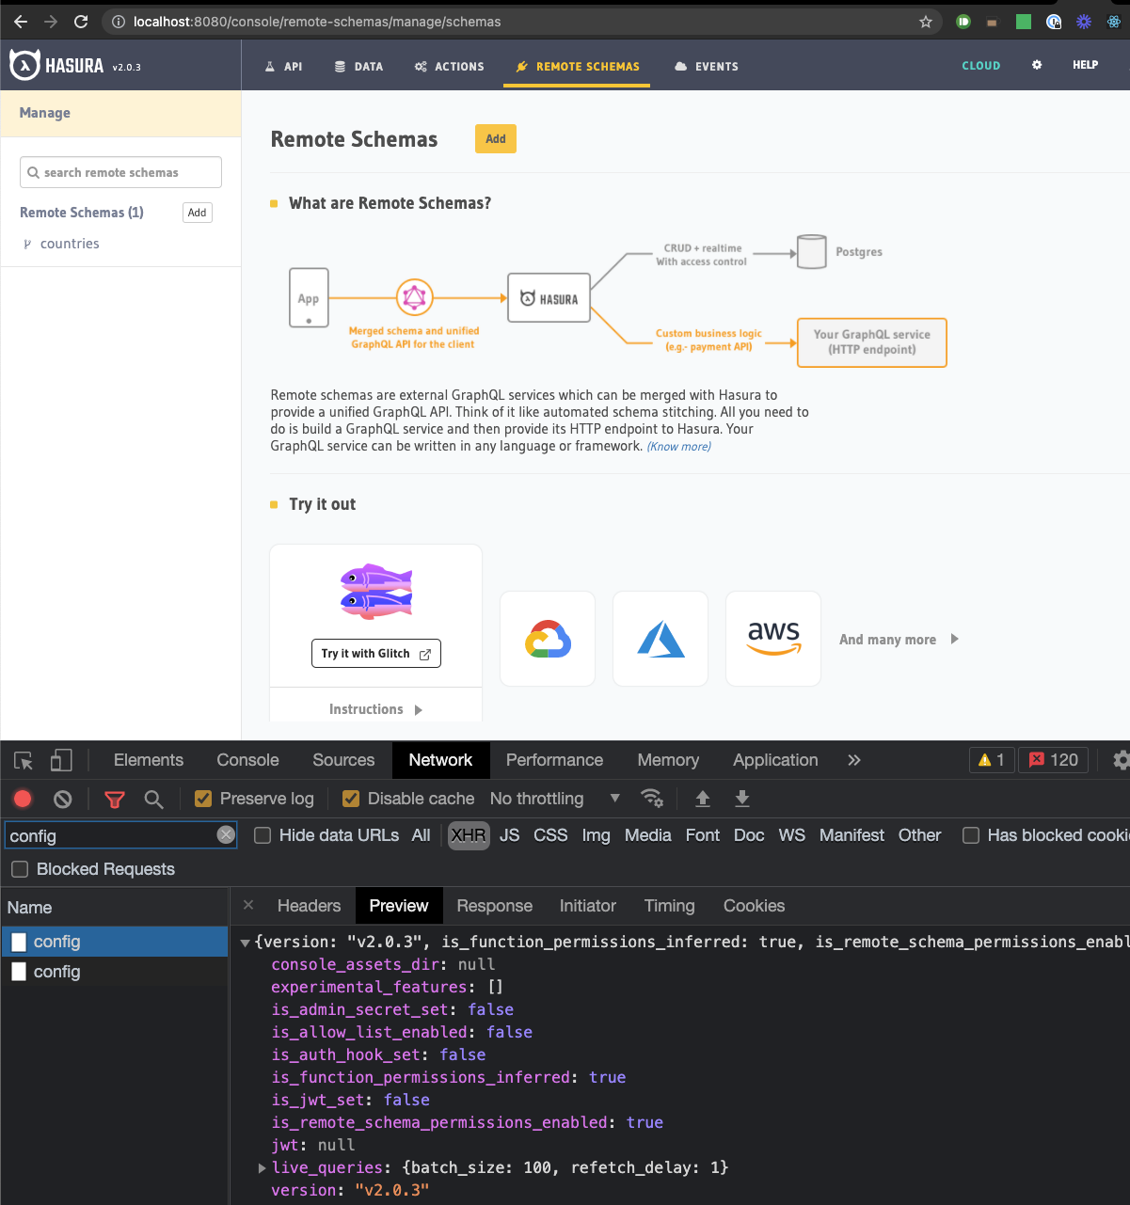Image resolution: width=1130 pixels, height=1205 pixels.
Task: Stop recording network log (red record icon)
Action: point(22,798)
